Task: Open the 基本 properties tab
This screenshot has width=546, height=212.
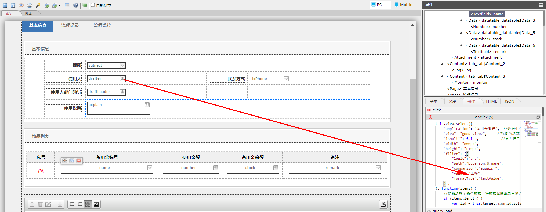Action: tap(434, 101)
